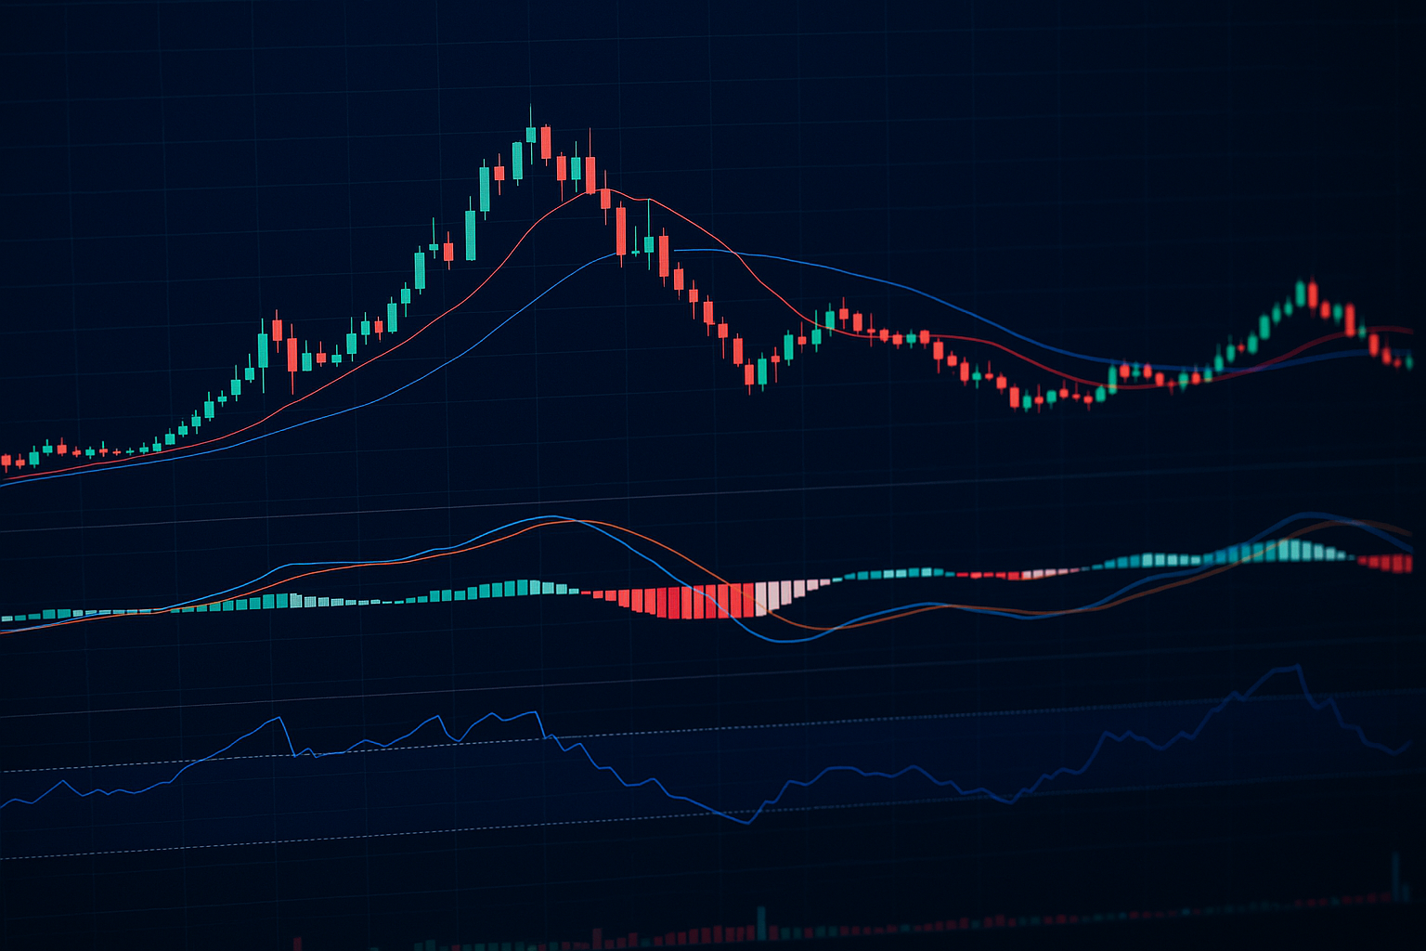Screen dimensions: 1426x951
Task: Select the highest peak of the bottom oscillator line
Action: (1297, 666)
